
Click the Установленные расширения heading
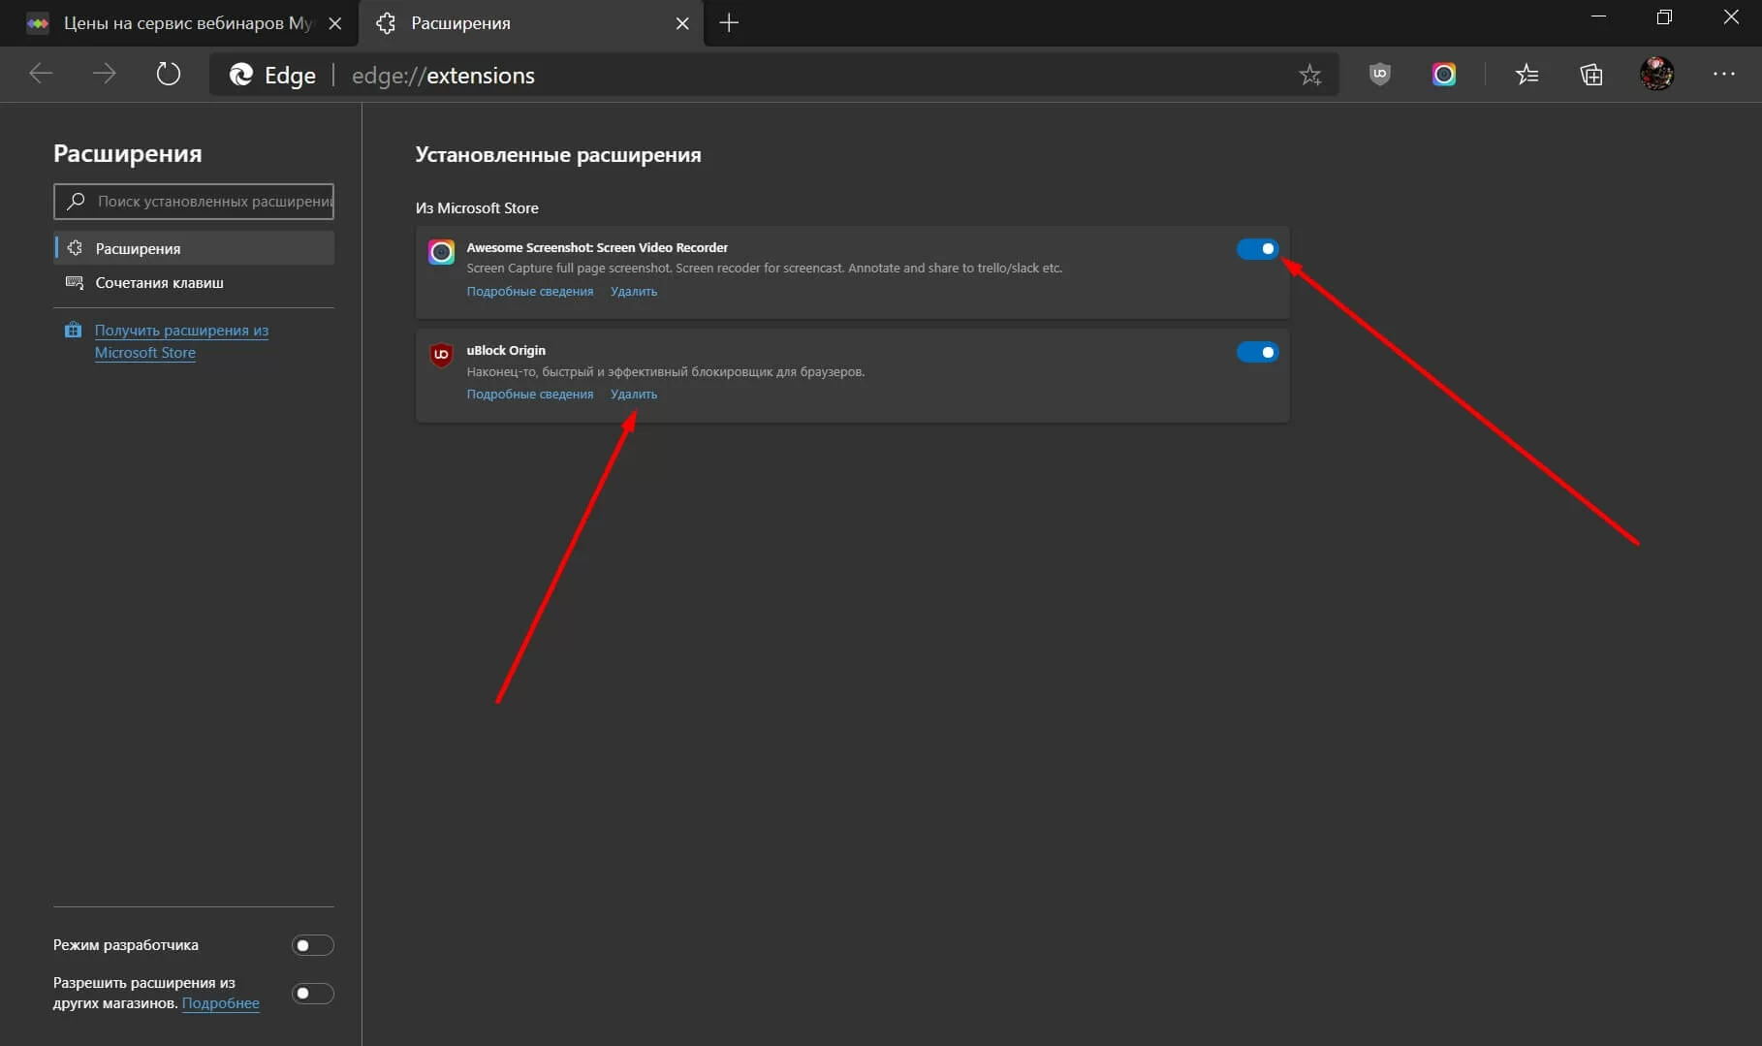point(558,155)
